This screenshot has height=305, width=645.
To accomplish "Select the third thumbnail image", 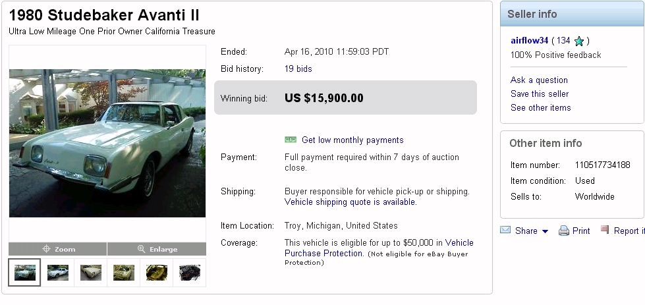I will tap(91, 272).
